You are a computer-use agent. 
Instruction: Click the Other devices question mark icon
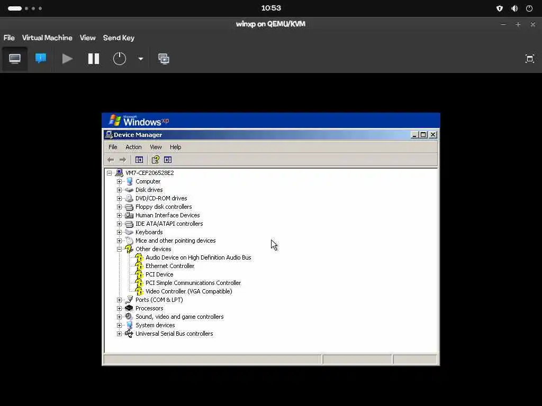point(129,249)
